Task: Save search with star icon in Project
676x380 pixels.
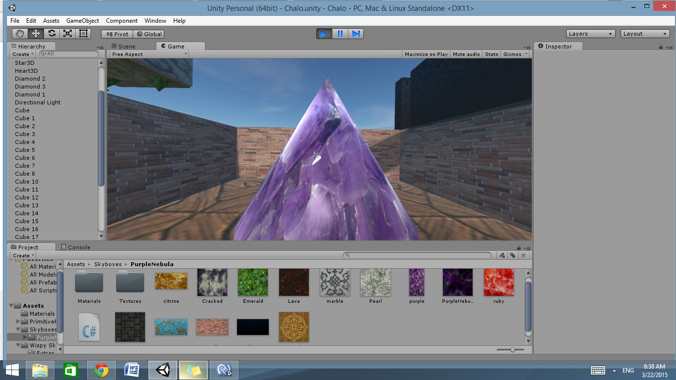Action: pos(523,255)
